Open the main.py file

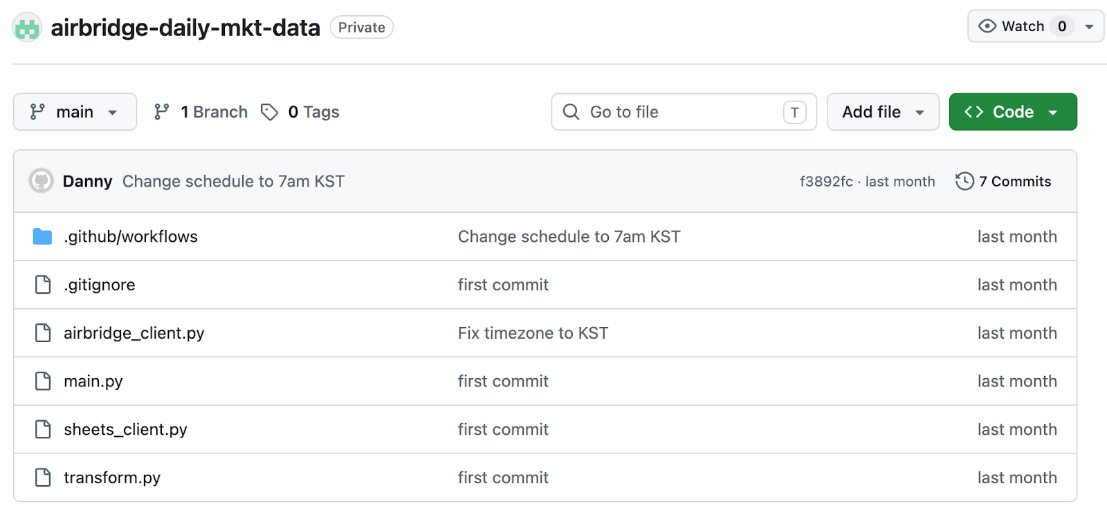click(93, 382)
